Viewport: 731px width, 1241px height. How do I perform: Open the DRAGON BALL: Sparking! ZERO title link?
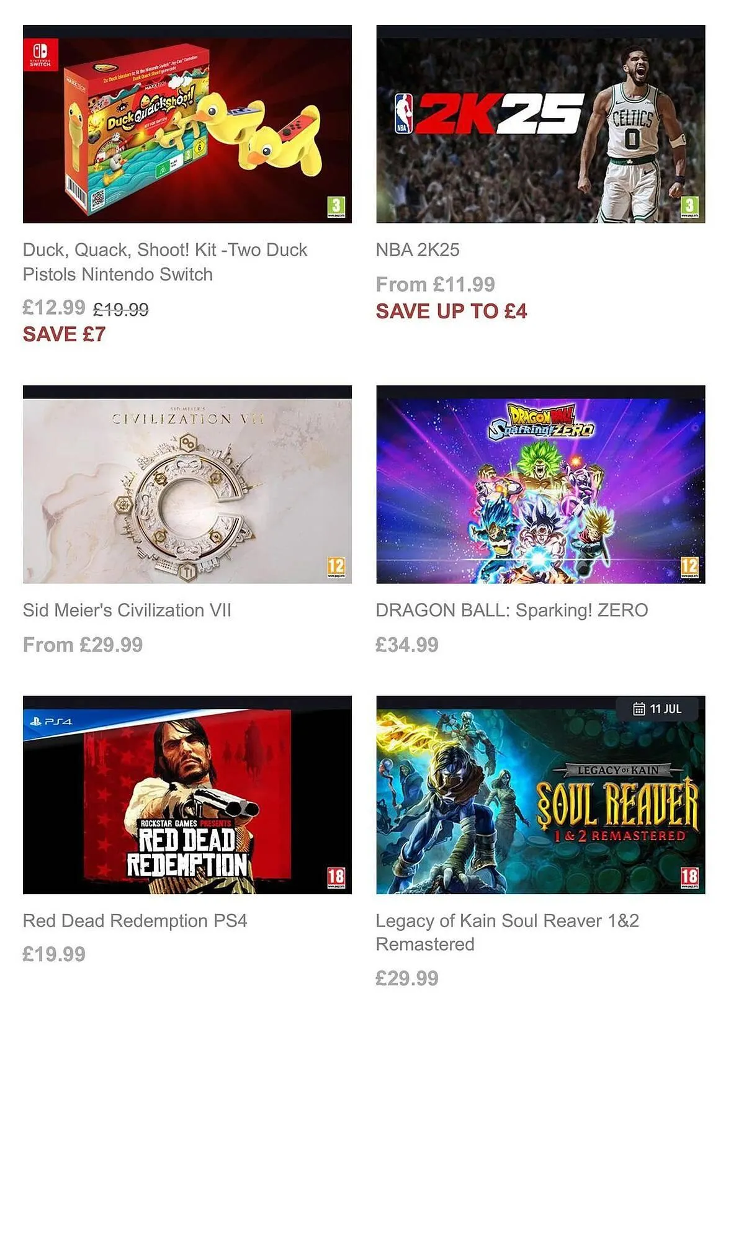(x=512, y=611)
